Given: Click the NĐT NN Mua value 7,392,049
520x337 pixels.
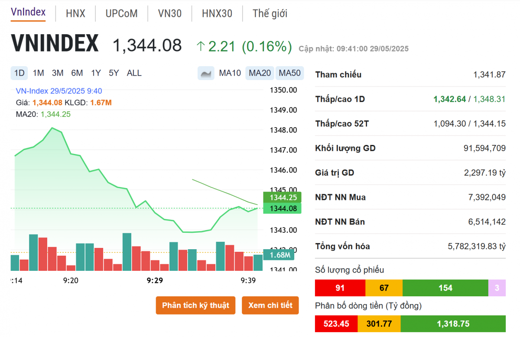Looking at the screenshot, I should click(487, 197).
